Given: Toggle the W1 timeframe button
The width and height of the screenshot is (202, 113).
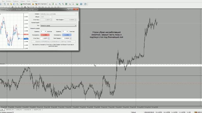Looking at the screenshot, I should point(55,7).
